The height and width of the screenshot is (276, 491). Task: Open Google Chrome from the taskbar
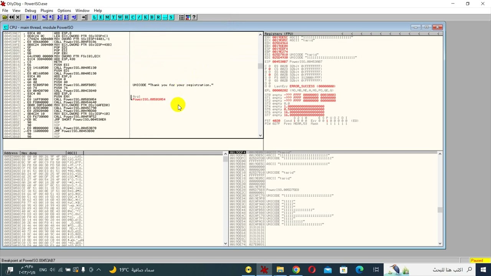click(x=296, y=270)
